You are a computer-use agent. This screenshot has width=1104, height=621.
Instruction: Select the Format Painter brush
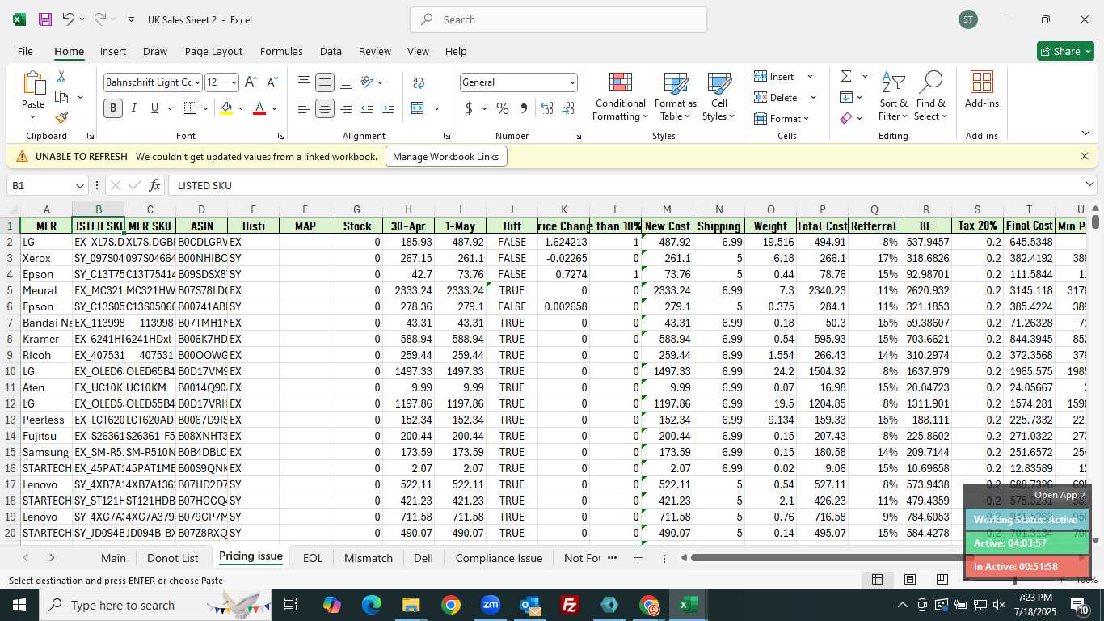click(x=61, y=117)
